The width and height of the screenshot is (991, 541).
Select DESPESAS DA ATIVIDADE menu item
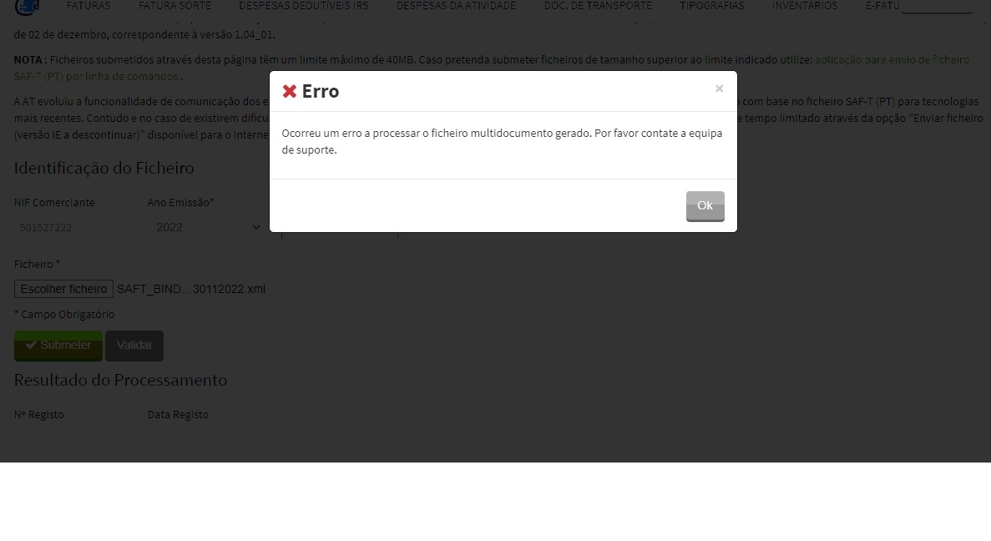coord(456,6)
